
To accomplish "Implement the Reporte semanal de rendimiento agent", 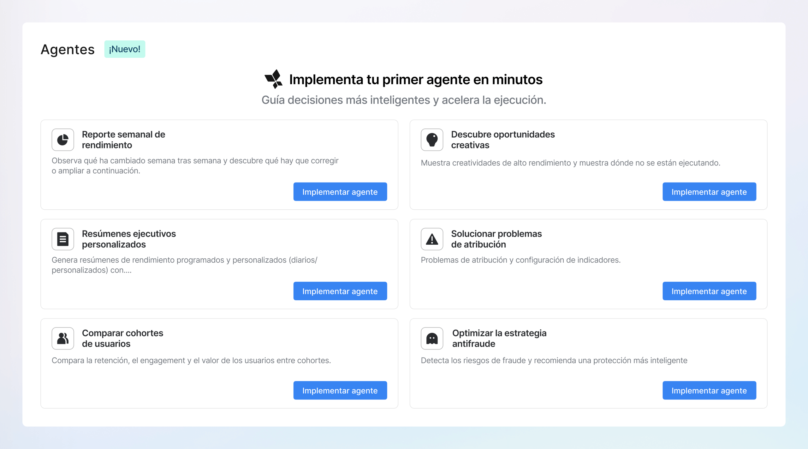I will (340, 192).
